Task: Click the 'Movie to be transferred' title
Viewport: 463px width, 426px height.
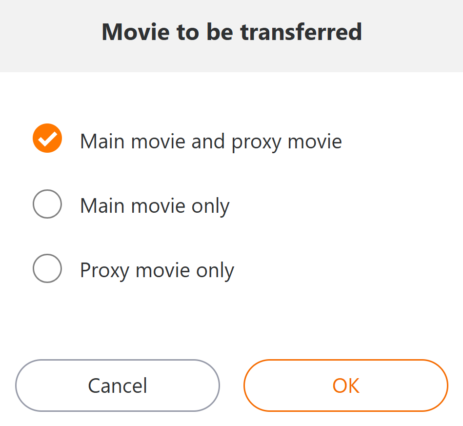Action: click(232, 32)
